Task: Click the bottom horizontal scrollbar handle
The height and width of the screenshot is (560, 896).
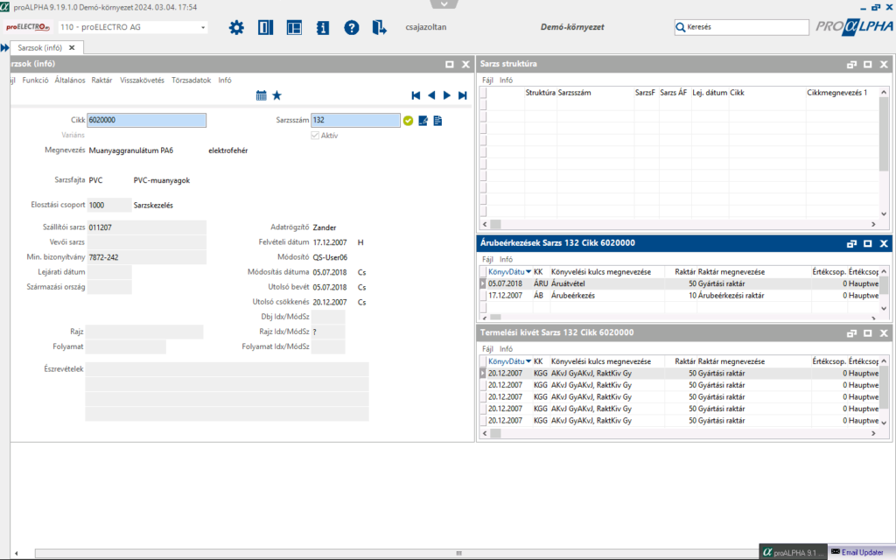Action: point(458,554)
